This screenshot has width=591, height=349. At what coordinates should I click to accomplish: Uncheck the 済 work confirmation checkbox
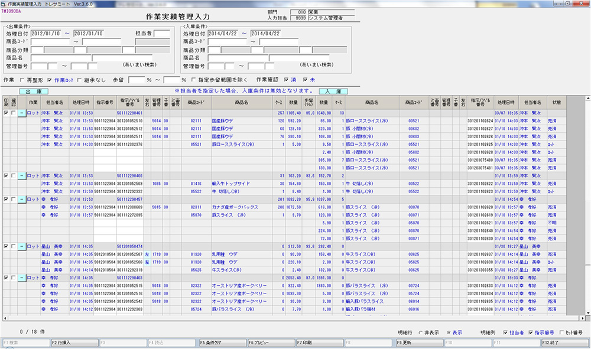point(287,80)
